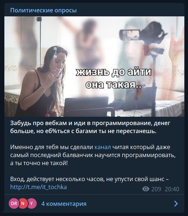Click the 20:40 post timestamp

point(172,189)
